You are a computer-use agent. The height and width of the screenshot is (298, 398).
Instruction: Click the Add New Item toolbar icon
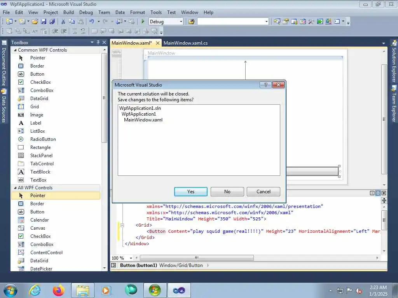(x=22, y=22)
